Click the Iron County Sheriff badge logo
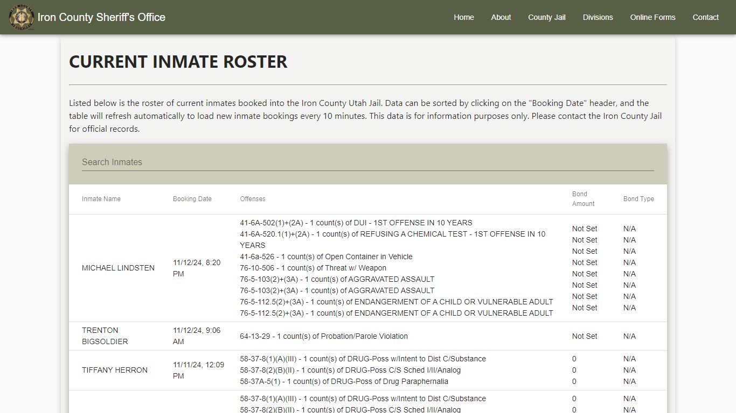Viewport: 736px width, 413px height. pyautogui.click(x=21, y=17)
